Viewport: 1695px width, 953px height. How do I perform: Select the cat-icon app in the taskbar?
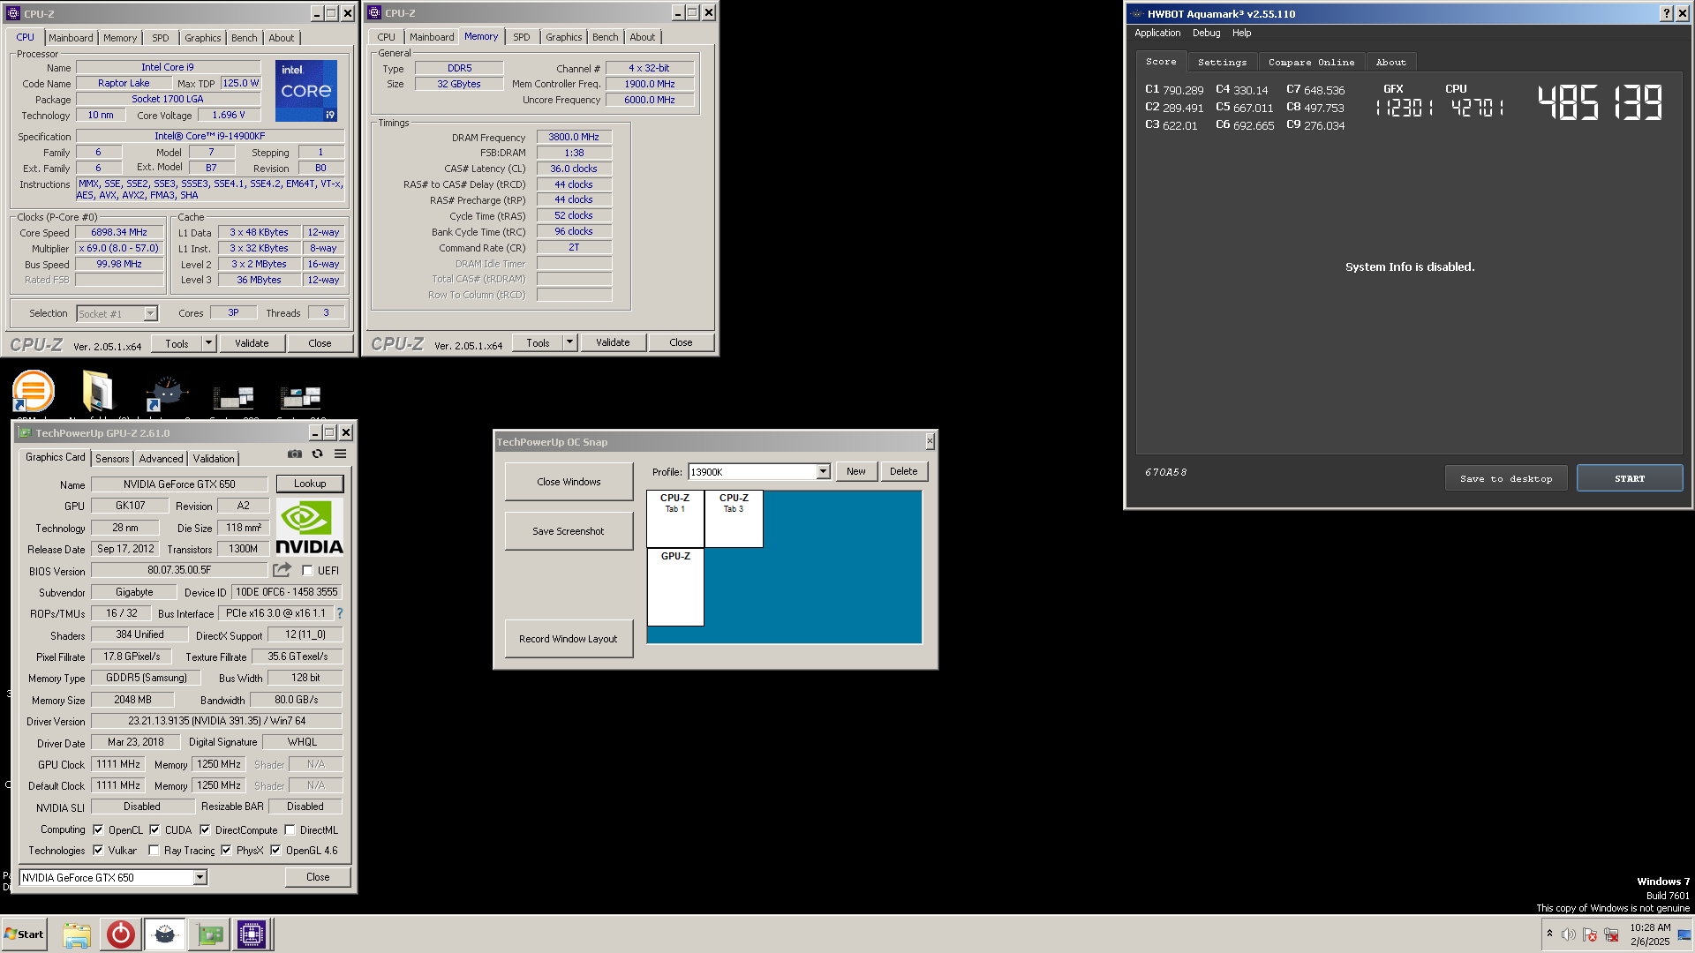pos(165,934)
